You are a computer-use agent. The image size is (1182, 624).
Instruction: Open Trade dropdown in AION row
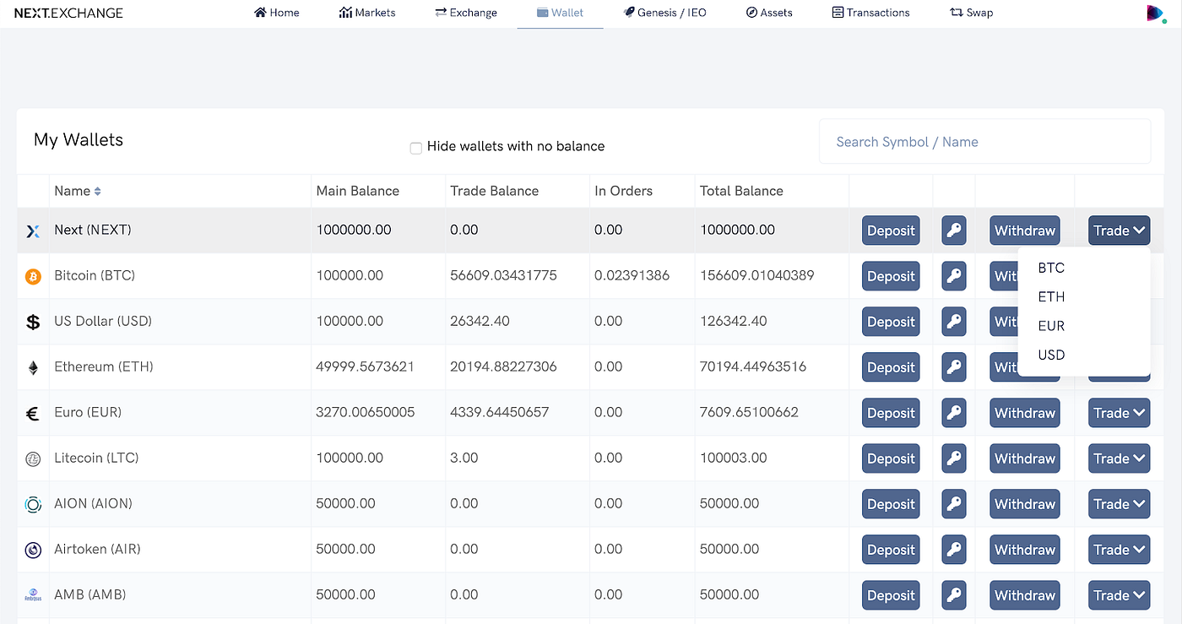[x=1119, y=504]
